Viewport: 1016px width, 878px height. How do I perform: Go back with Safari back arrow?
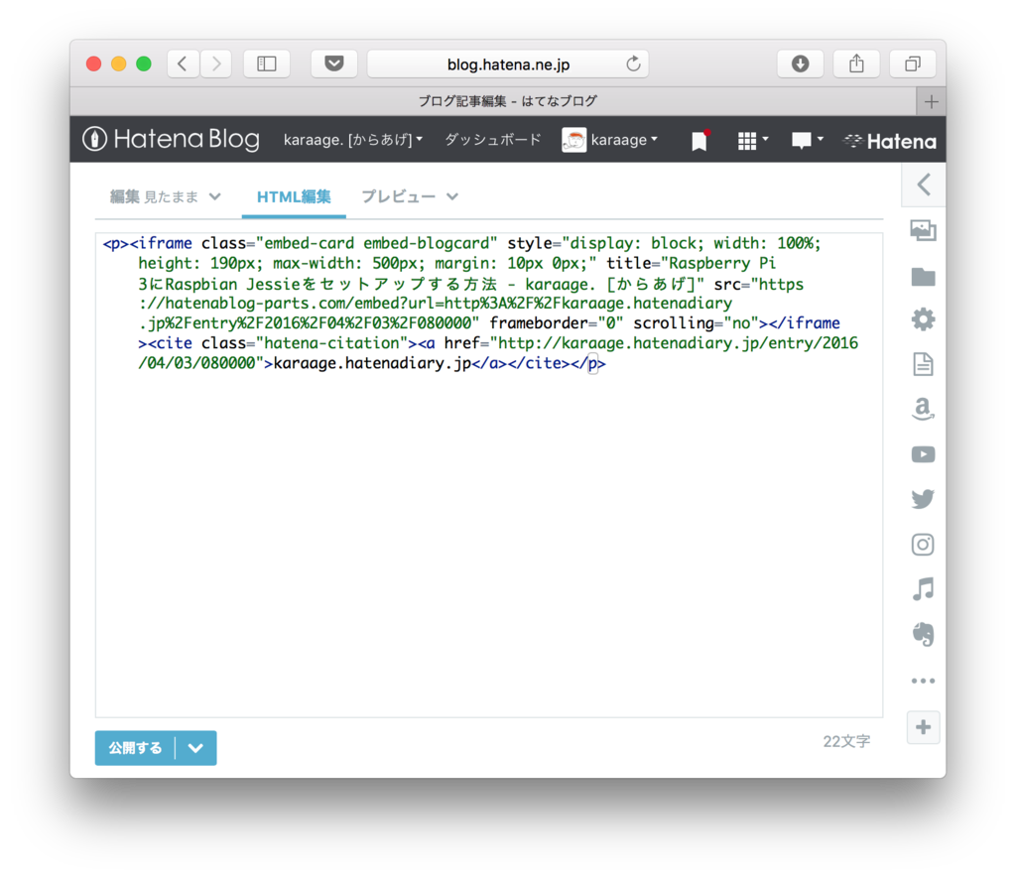tap(183, 63)
